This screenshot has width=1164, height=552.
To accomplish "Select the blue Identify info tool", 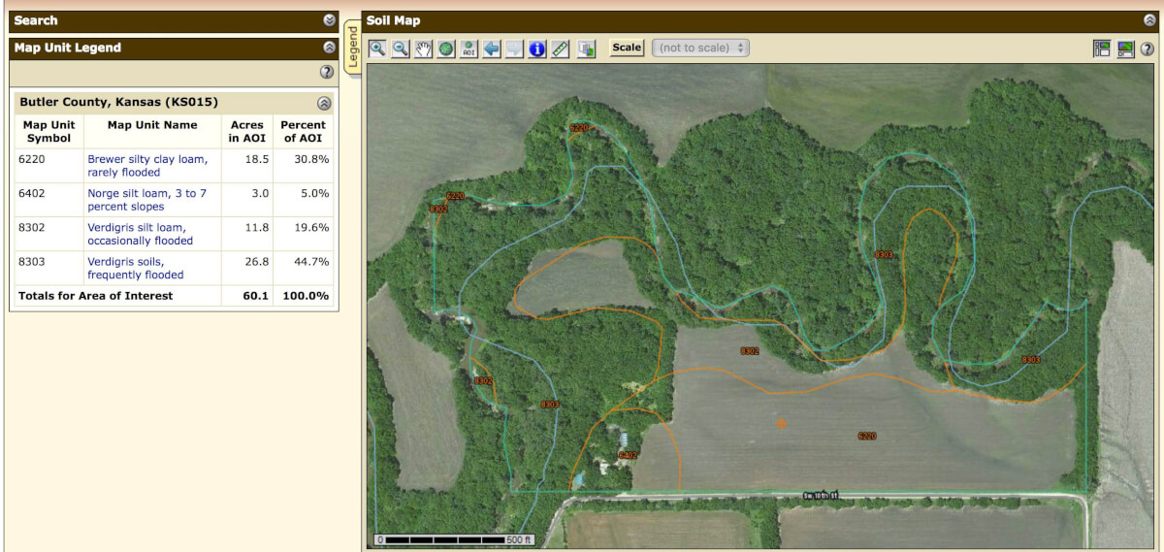I will coord(537,49).
